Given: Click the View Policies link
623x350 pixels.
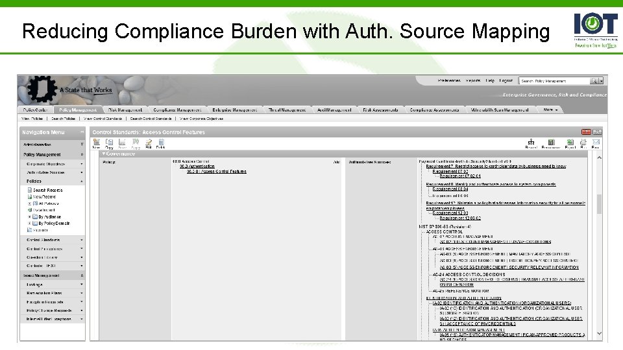Looking at the screenshot, I should pos(32,118).
